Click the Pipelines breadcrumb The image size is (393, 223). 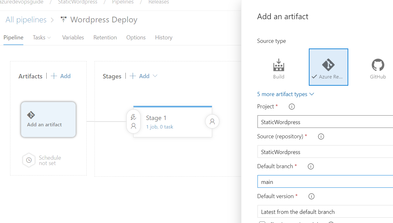pyautogui.click(x=123, y=2)
